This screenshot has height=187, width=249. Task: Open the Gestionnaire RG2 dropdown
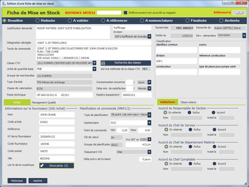click(x=149, y=123)
